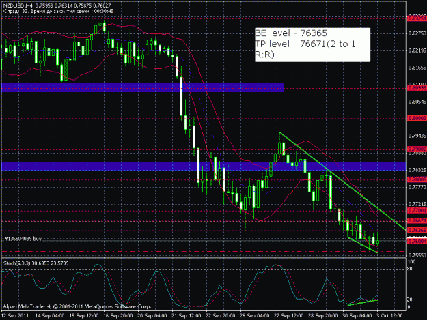Screen dimensions: 427x320
Task: Click the 3 Oct 12:00 time label
Action: (x=390, y=315)
